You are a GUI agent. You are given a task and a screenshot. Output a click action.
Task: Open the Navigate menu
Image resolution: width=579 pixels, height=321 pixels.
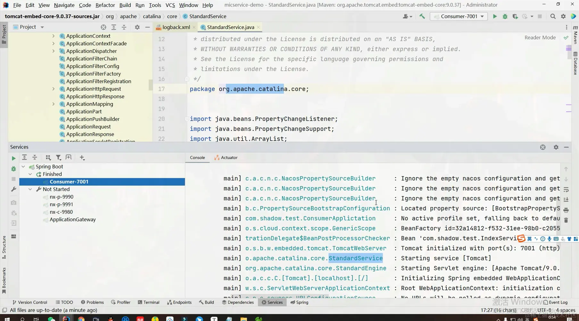(64, 5)
